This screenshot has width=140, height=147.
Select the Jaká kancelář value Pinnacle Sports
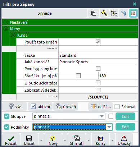pyautogui.click(x=98, y=62)
